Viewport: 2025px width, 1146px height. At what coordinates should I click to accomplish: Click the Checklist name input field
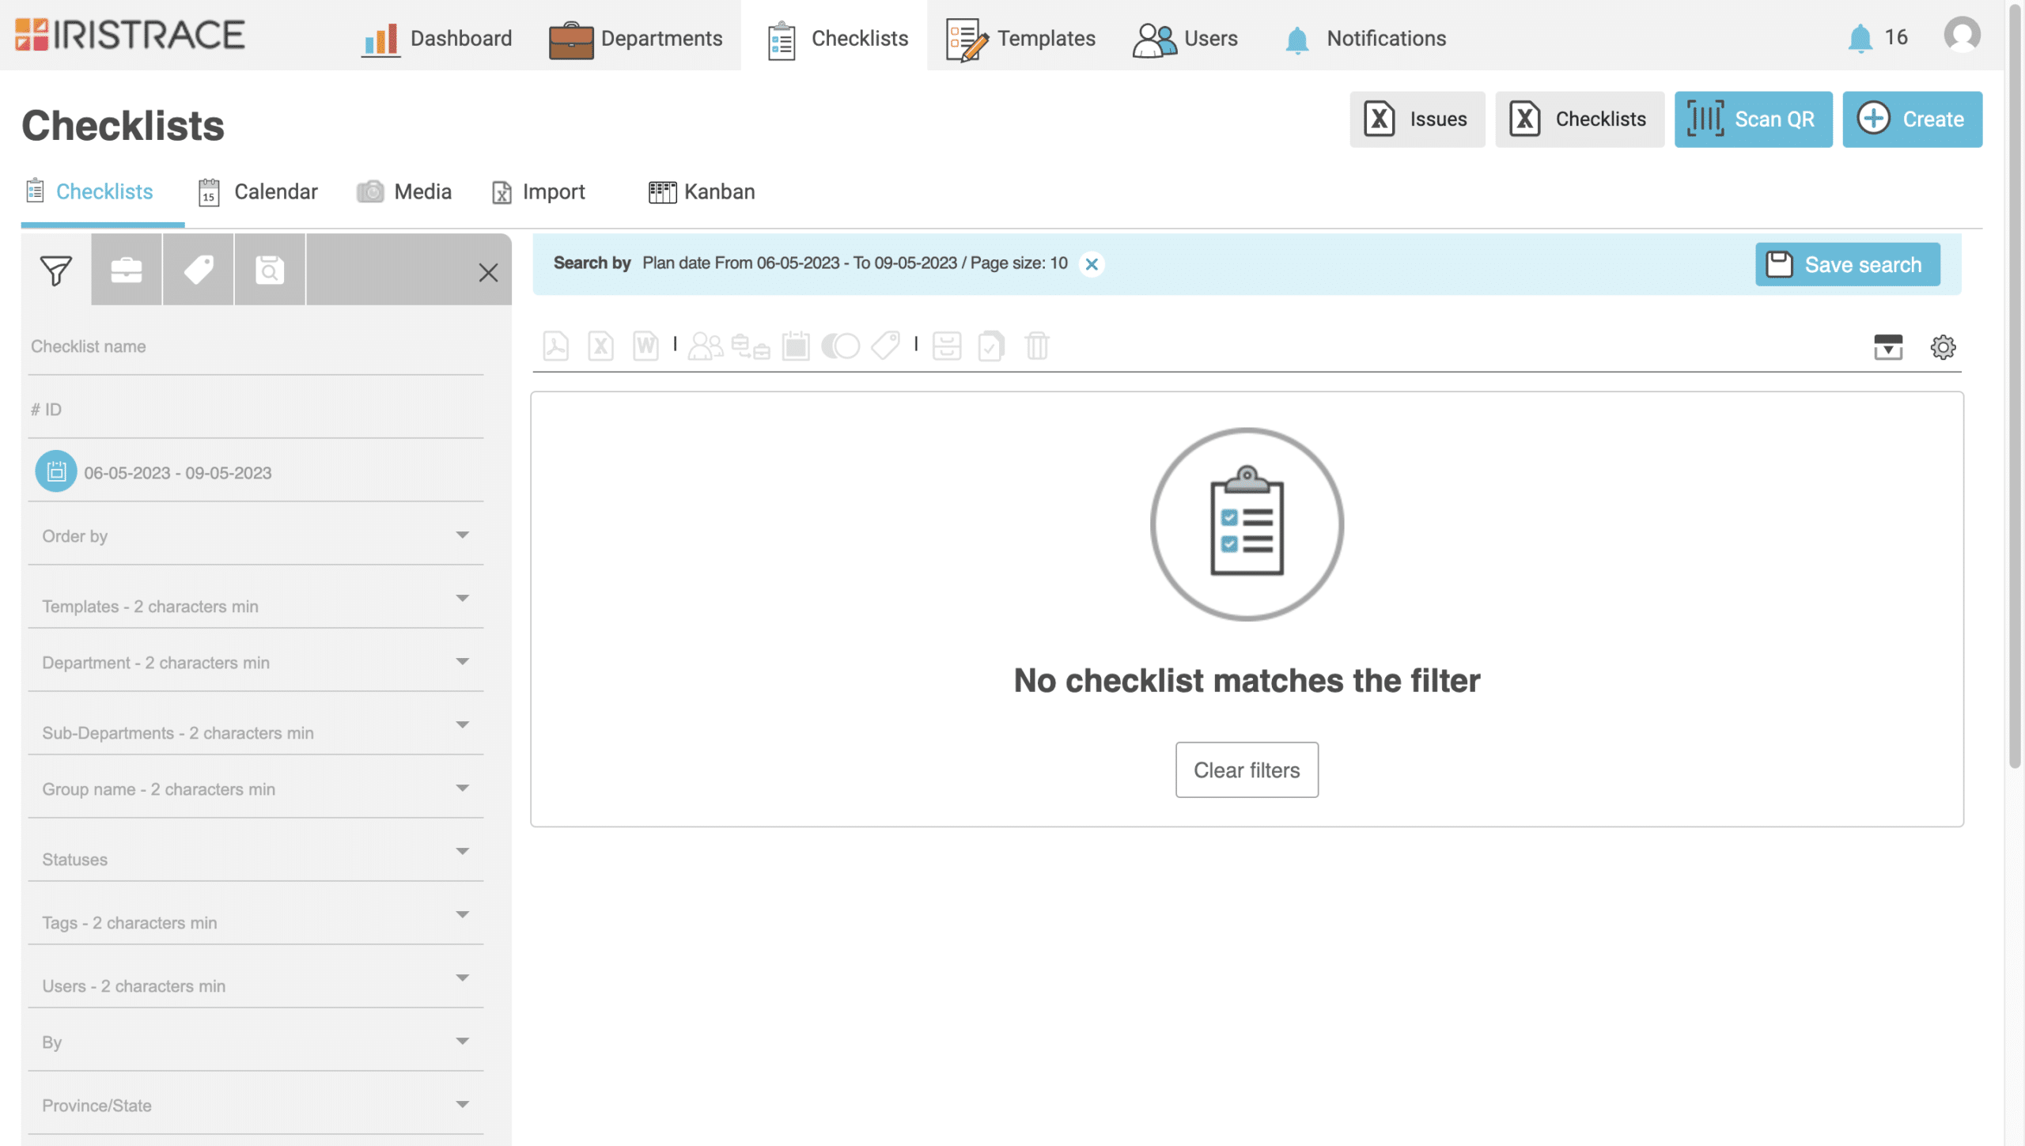256,345
